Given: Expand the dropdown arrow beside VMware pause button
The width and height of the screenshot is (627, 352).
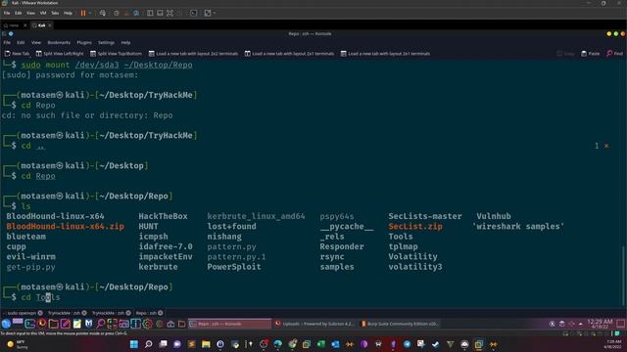Looking at the screenshot, I should (90, 13).
